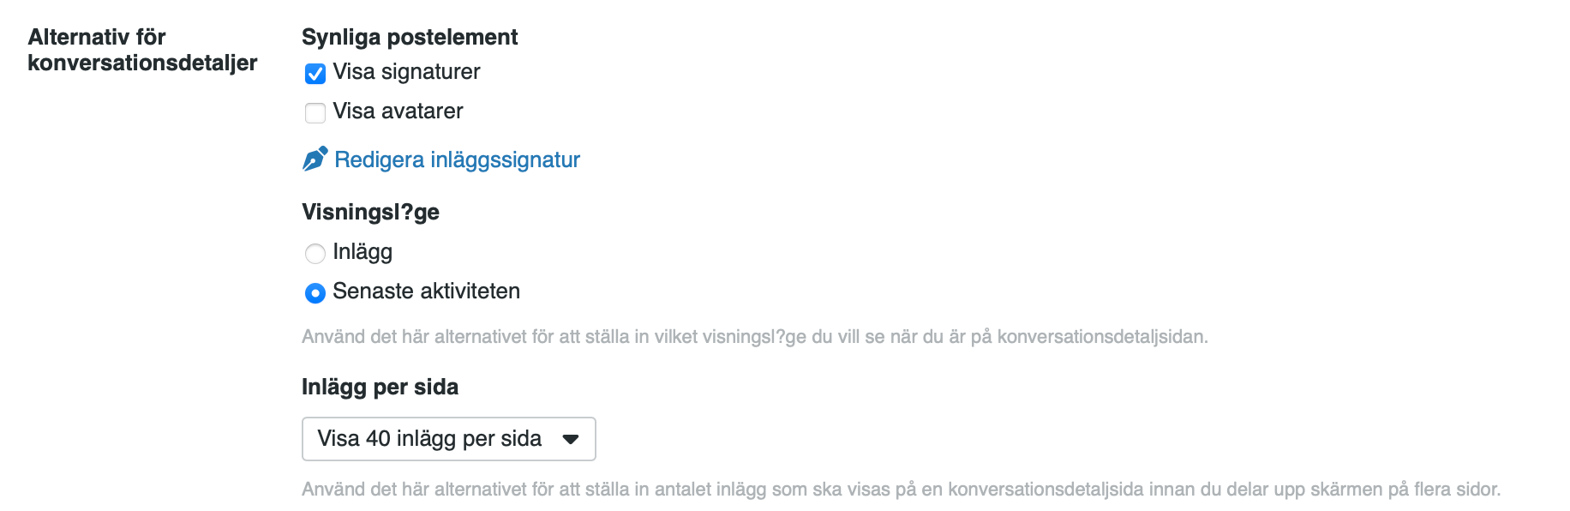Click the Inlägg per sida heading
1570x511 pixels.
click(x=380, y=388)
